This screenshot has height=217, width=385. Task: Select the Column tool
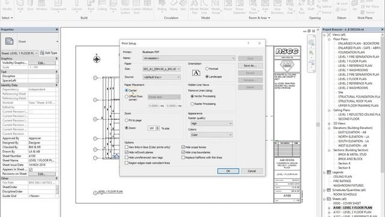77,5
